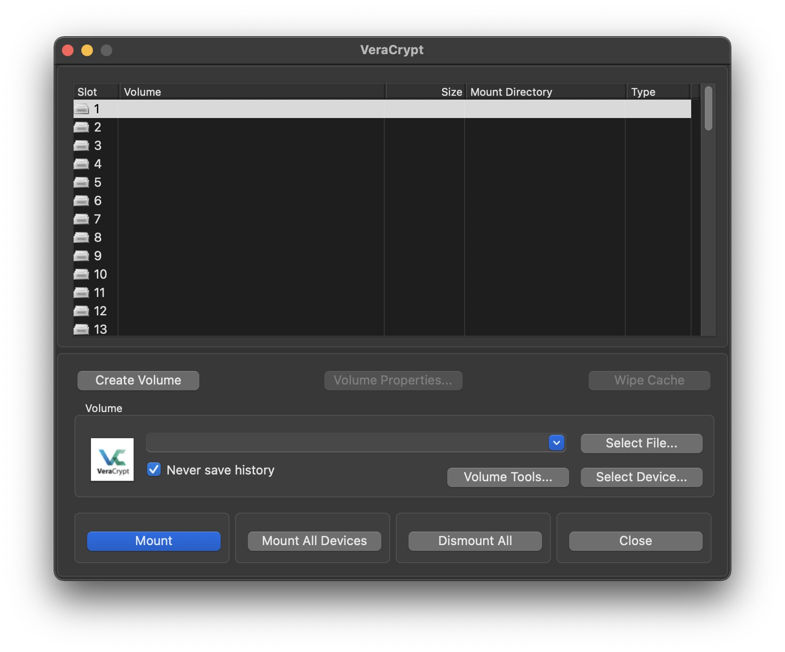Click the blue Mount button

[x=154, y=541]
